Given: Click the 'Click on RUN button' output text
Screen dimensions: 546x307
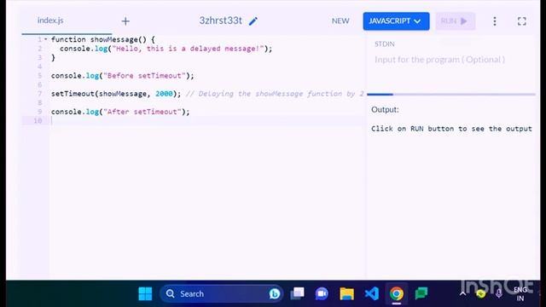Looking at the screenshot, I should (x=451, y=129).
